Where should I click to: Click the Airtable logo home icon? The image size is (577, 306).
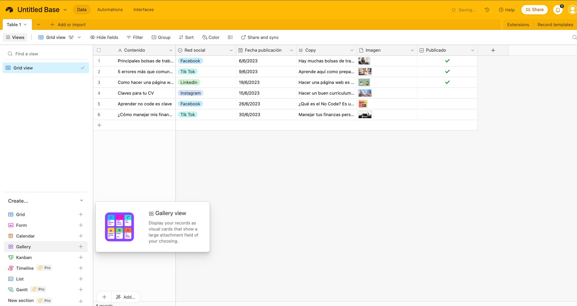9,10
